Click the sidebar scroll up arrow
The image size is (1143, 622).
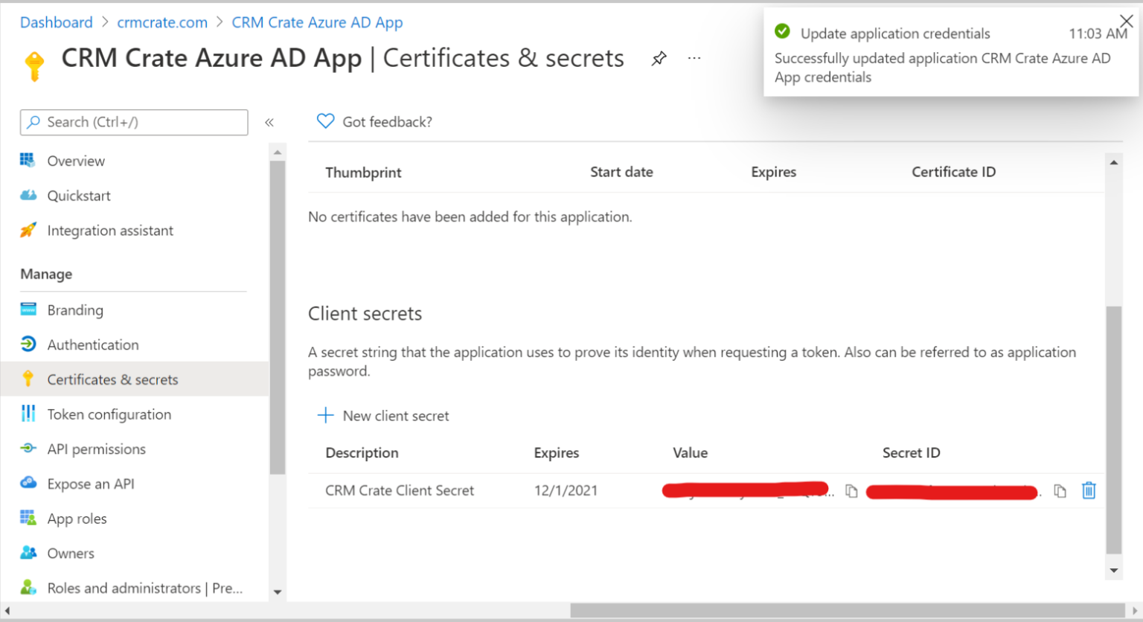click(x=278, y=153)
